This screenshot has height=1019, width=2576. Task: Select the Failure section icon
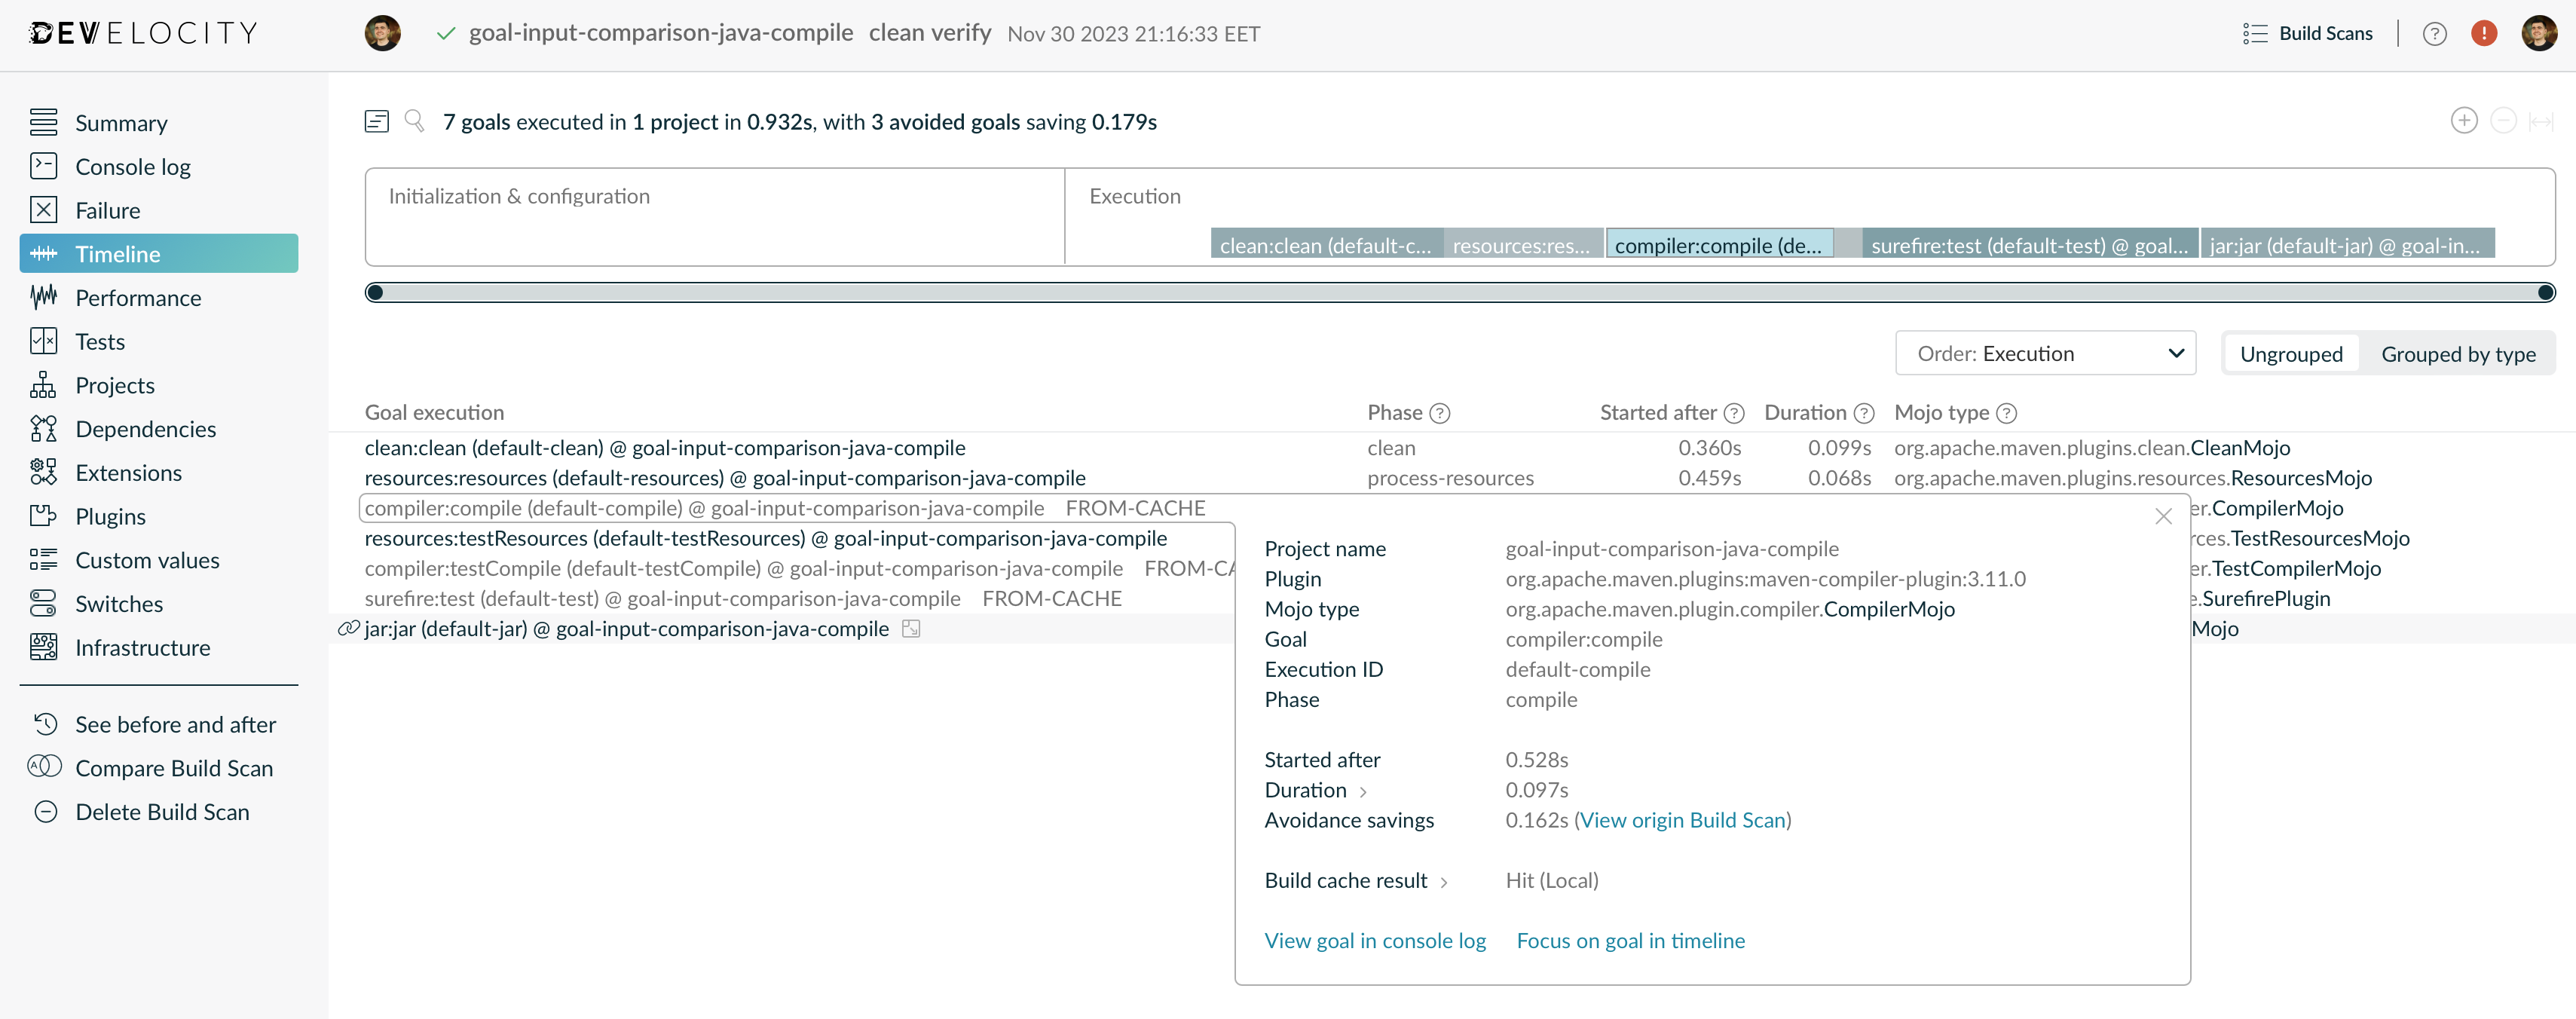(x=44, y=209)
